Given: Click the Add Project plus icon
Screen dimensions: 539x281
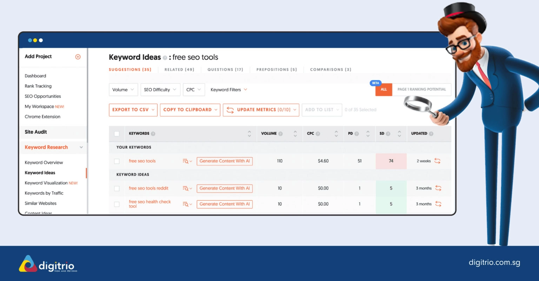Looking at the screenshot, I should pyautogui.click(x=78, y=56).
